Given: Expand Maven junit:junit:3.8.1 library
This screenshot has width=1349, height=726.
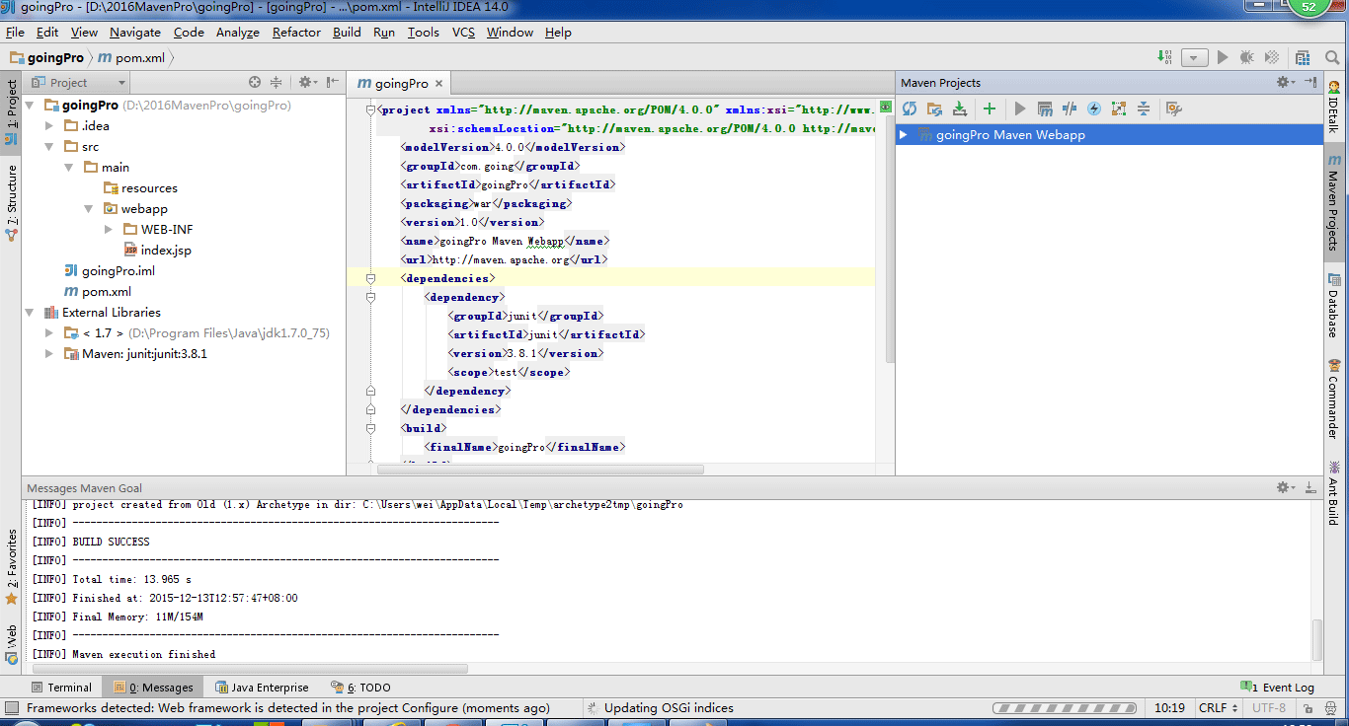Looking at the screenshot, I should pyautogui.click(x=50, y=353).
